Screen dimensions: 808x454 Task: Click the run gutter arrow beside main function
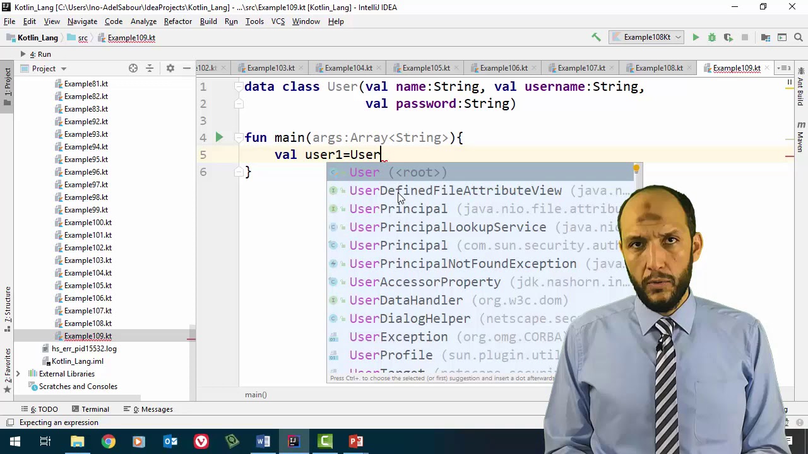point(219,137)
